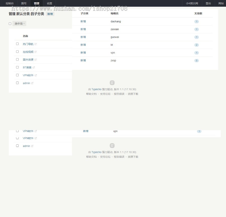Click 新增 subcategory link in daohang row
Viewport: 226px width, 217px height.
[83, 22]
